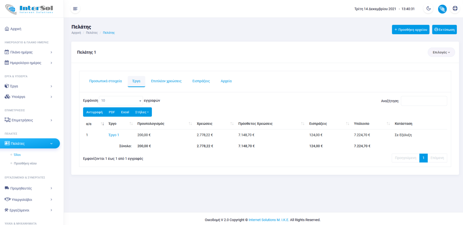463x225 pixels.
Task: Switch to the Εισπράξεις tab
Action: 201,81
